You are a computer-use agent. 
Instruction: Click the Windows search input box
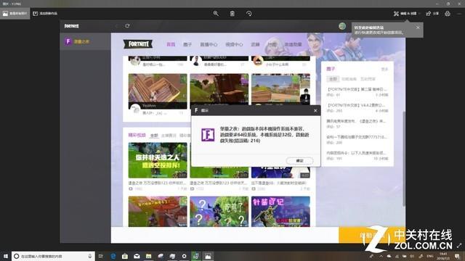(x=53, y=256)
